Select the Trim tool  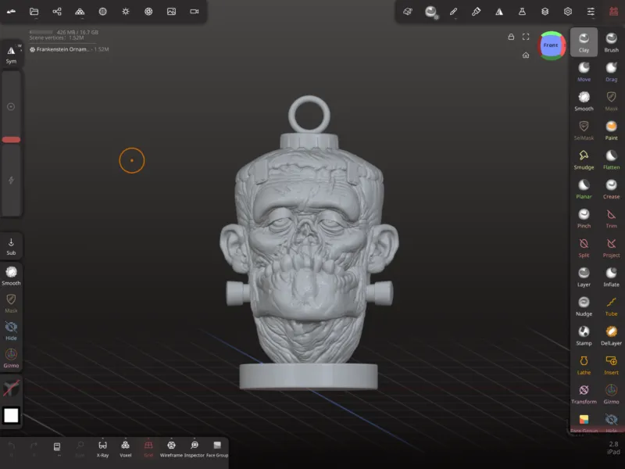click(x=611, y=218)
